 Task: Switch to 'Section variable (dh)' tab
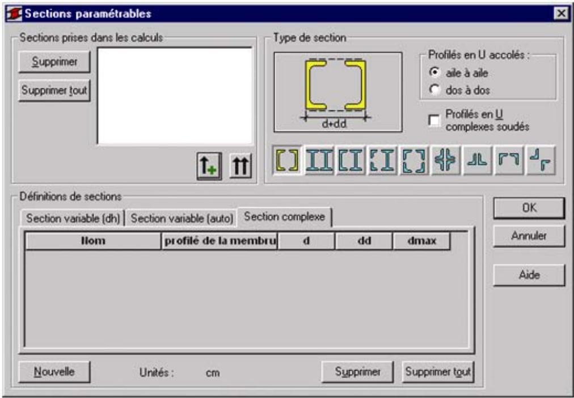coord(73,218)
